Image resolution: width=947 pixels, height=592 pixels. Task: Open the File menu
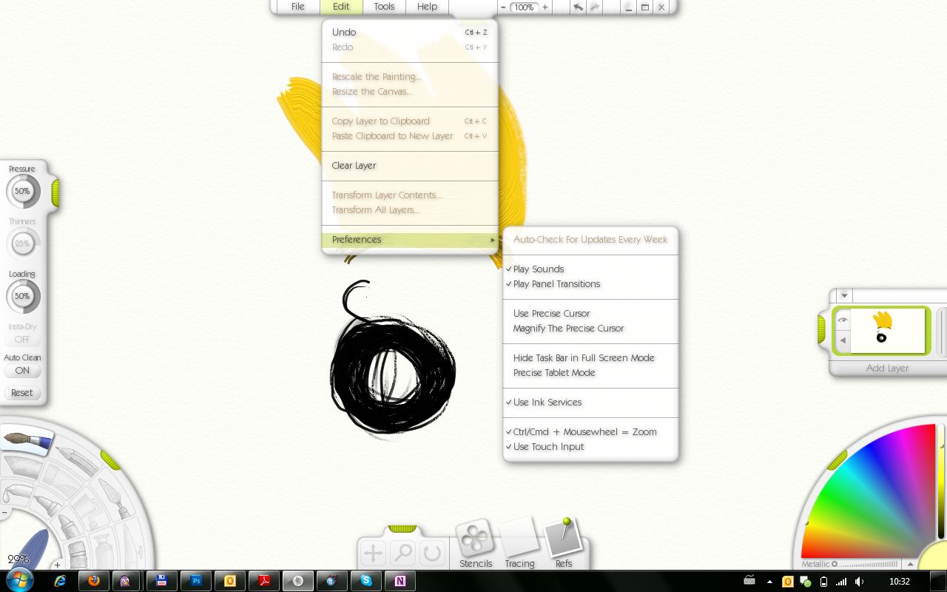[x=298, y=7]
